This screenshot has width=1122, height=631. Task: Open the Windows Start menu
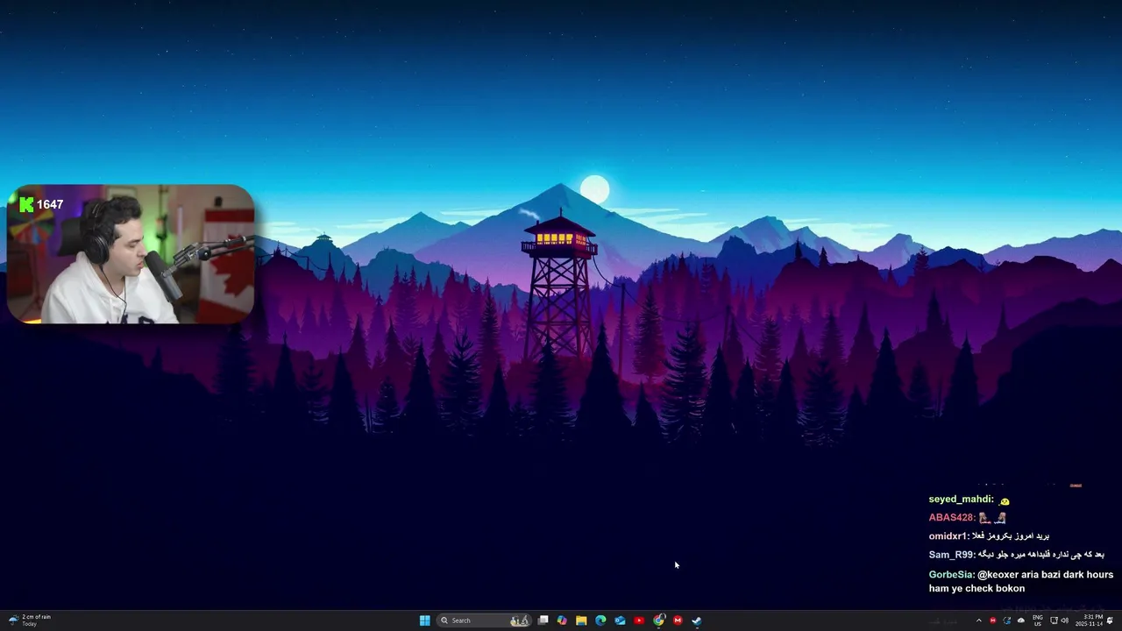424,620
